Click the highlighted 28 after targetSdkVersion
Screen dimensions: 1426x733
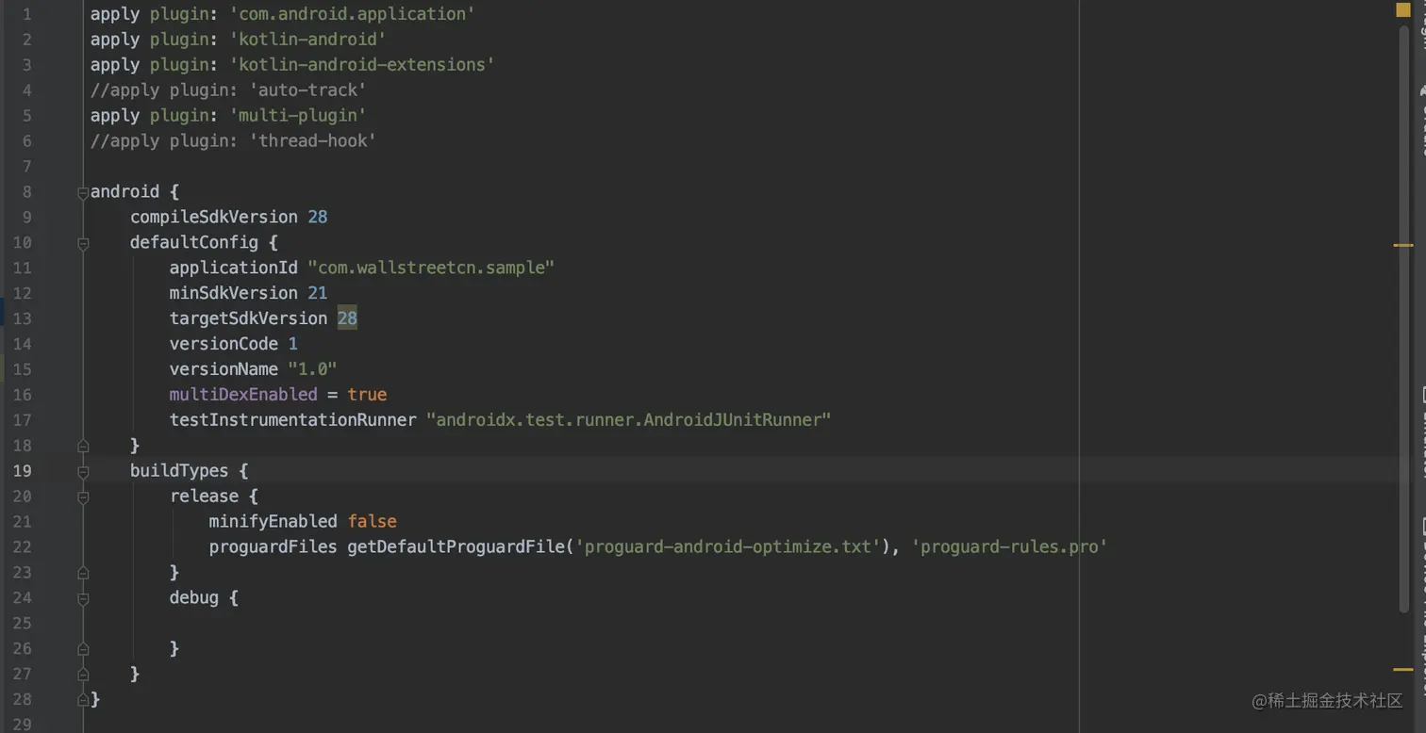pyautogui.click(x=348, y=319)
